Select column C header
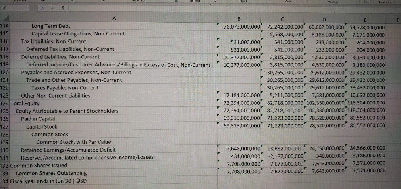401x189 pixels. click(x=283, y=19)
